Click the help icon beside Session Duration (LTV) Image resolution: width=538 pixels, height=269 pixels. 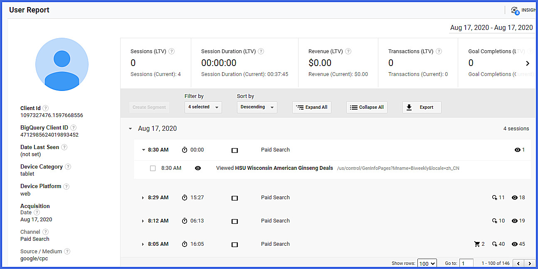(261, 51)
